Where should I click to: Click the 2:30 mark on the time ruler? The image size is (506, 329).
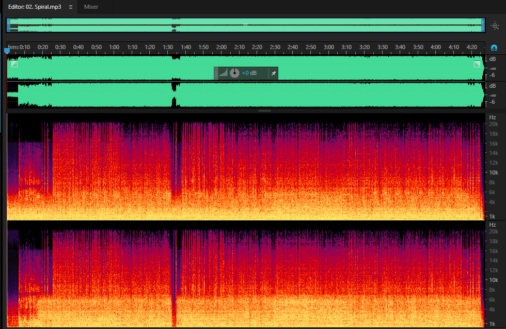275,47
